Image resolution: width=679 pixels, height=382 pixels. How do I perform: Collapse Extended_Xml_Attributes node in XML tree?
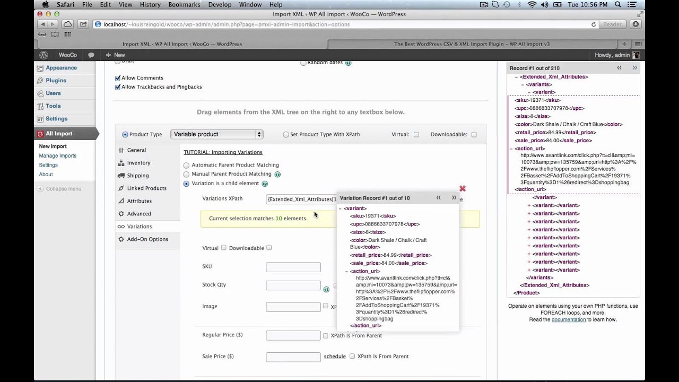point(516,77)
